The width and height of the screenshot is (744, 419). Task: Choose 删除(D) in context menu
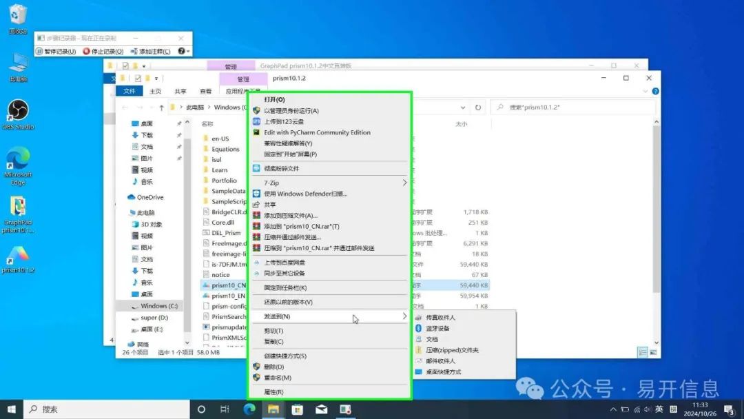click(x=329, y=367)
